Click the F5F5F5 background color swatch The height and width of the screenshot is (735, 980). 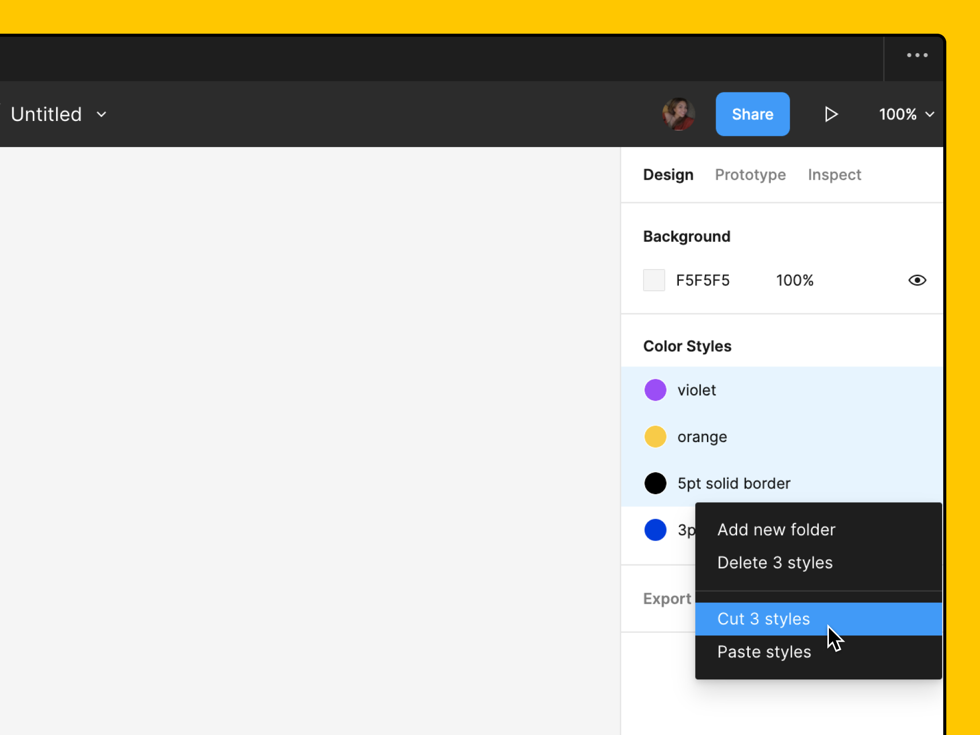pos(654,280)
